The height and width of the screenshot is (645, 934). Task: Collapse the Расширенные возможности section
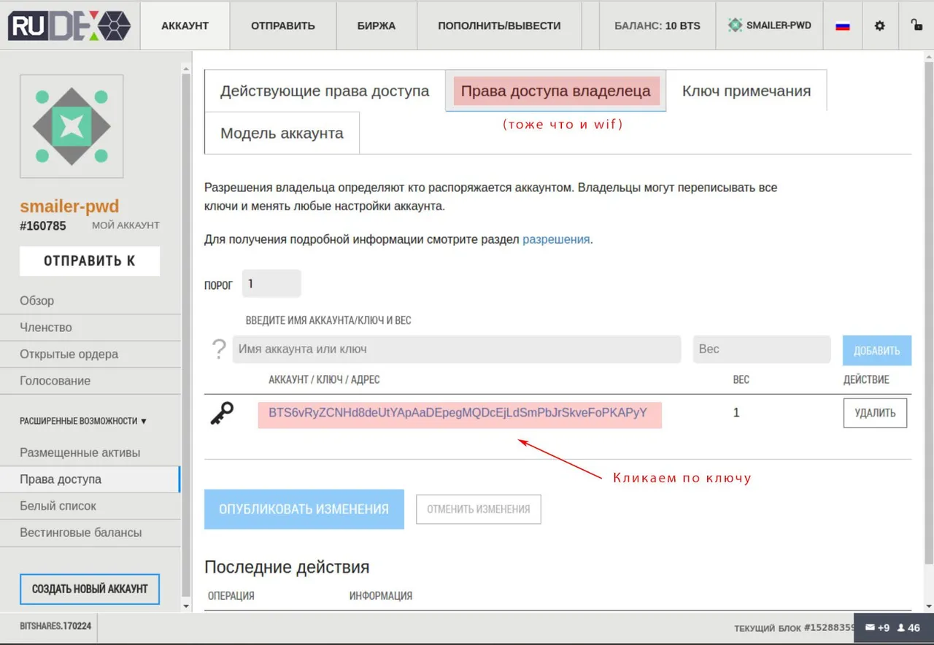(83, 421)
